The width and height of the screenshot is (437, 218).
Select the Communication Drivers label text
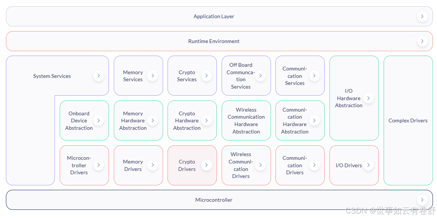(295, 165)
